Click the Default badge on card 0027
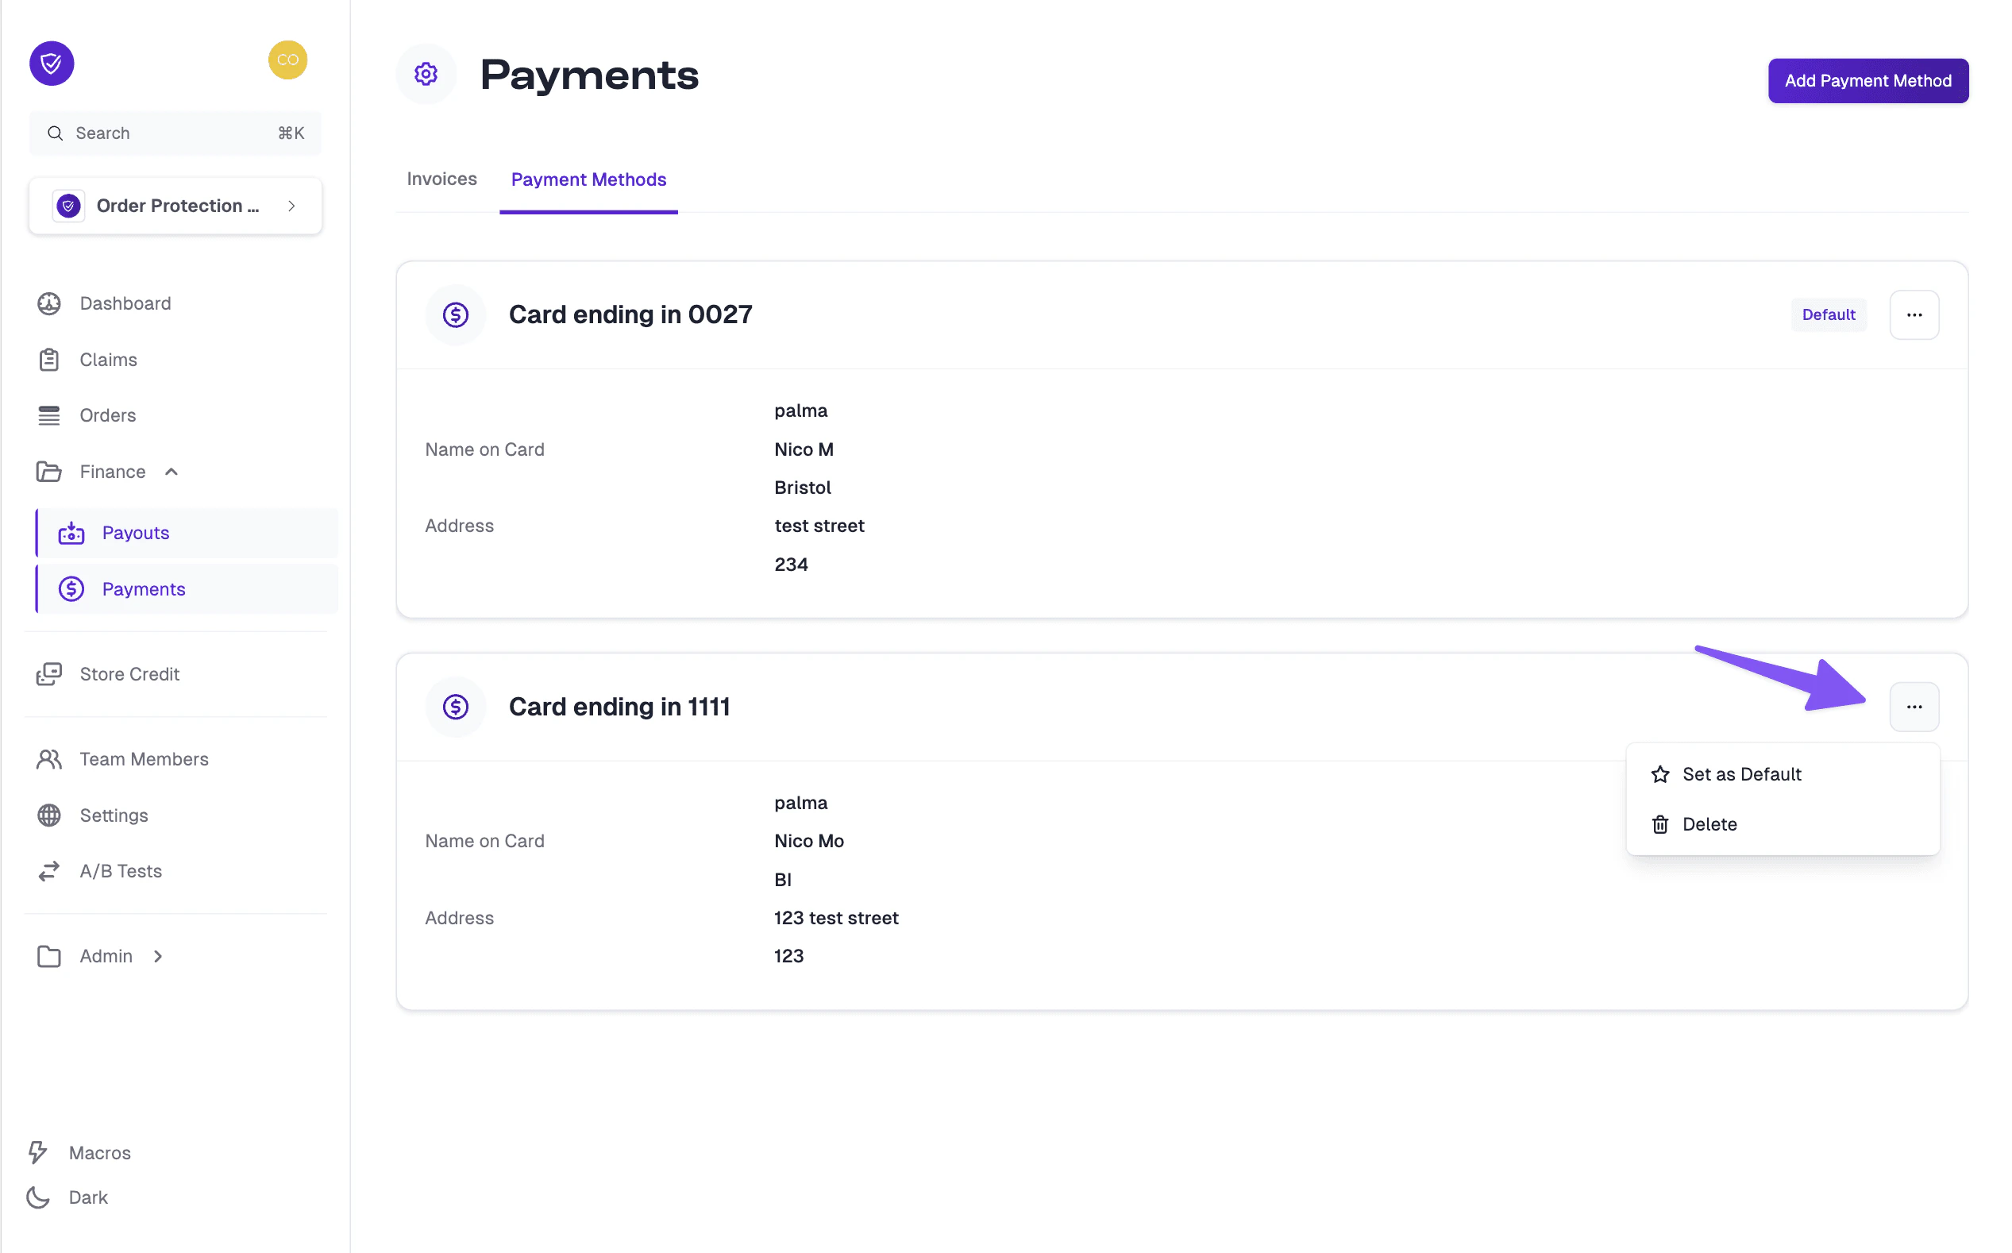Viewport: 2012px width, 1253px height. click(x=1828, y=314)
